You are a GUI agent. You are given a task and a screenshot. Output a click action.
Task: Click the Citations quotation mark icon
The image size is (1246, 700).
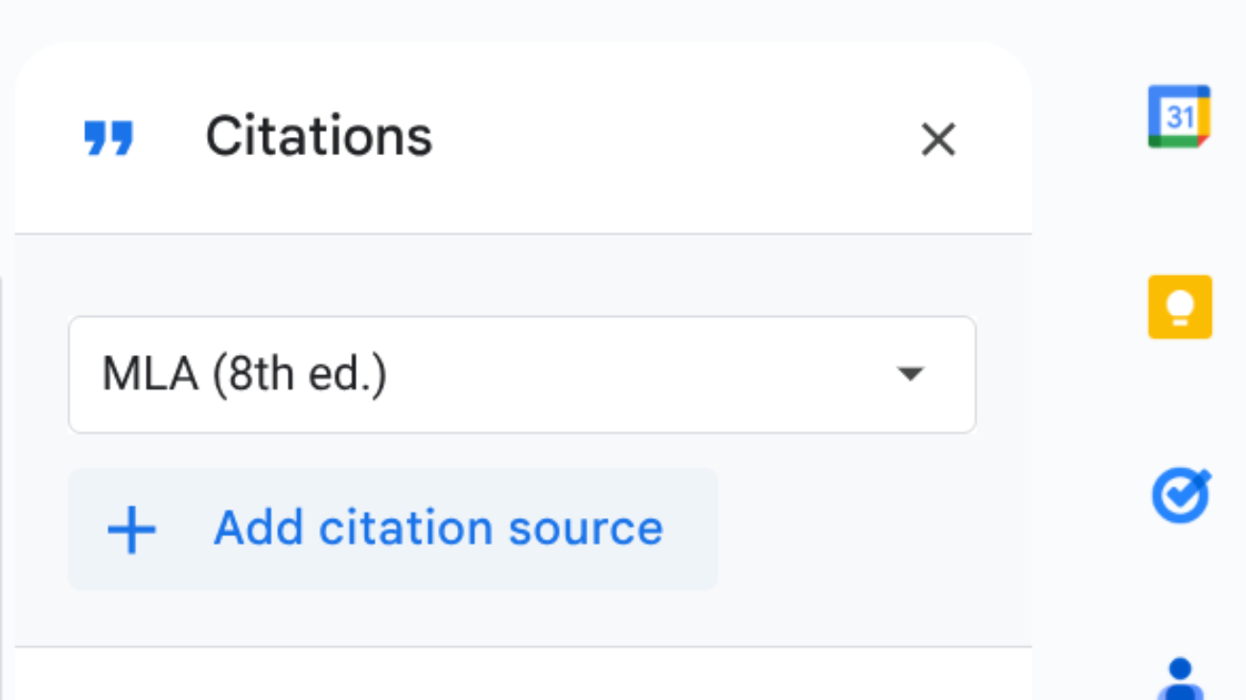coord(108,140)
